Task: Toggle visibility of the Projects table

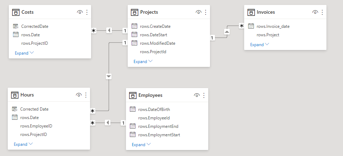Action: click(x=199, y=12)
